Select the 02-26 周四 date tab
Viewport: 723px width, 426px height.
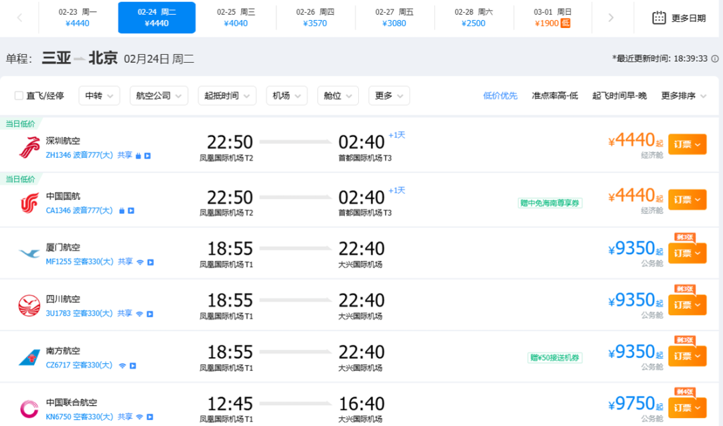tap(315, 17)
